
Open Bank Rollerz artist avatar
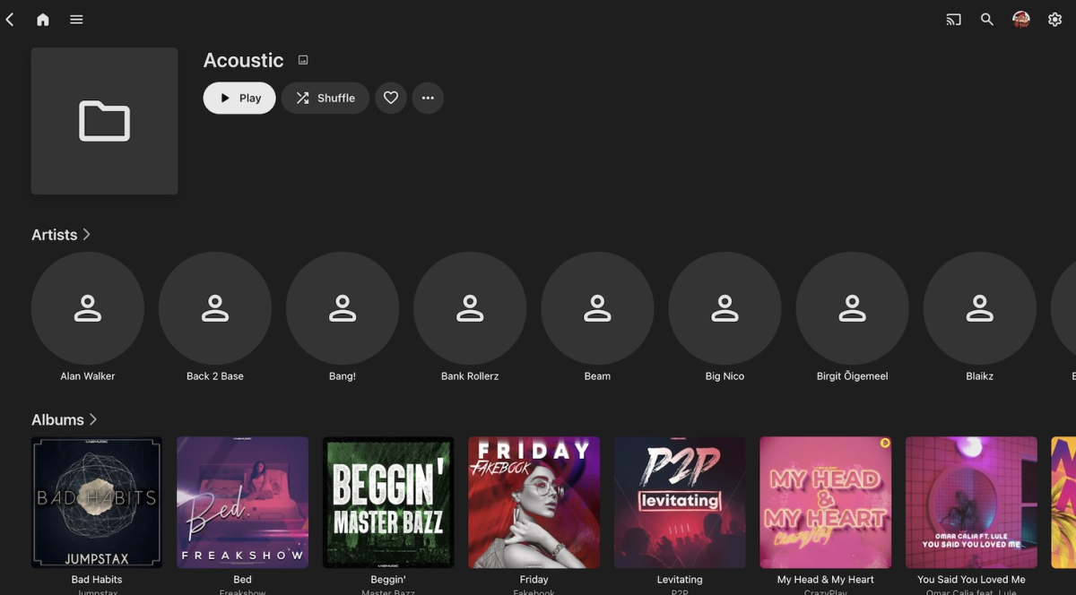tap(470, 308)
